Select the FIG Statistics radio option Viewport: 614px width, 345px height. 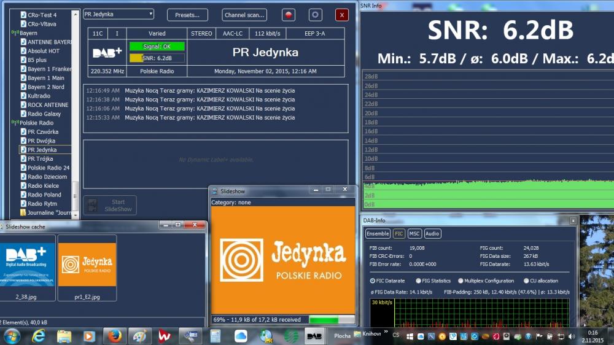click(x=418, y=281)
